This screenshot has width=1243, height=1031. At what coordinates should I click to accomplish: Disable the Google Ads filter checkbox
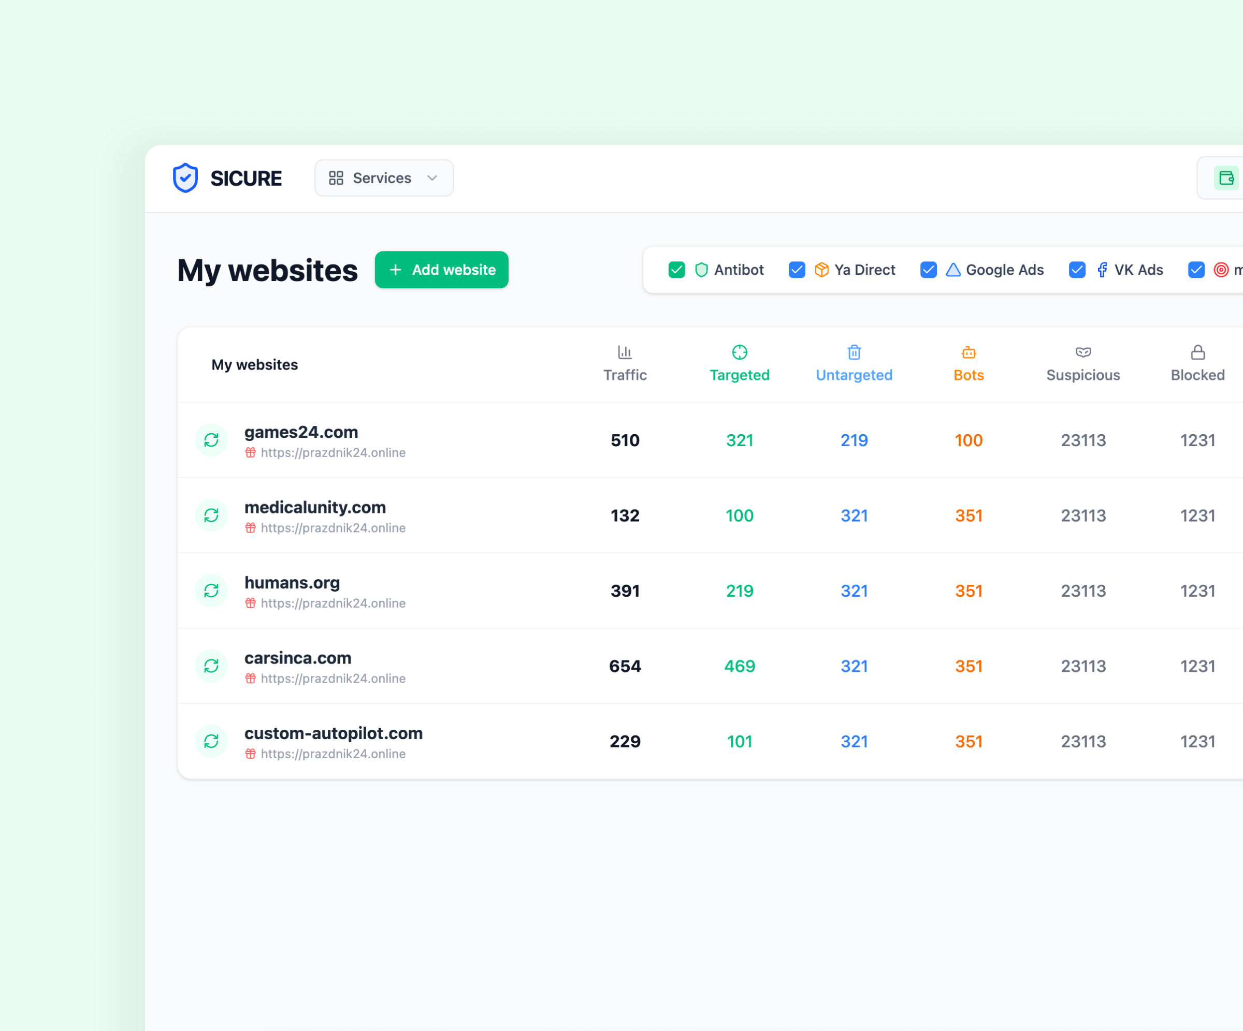tap(928, 270)
